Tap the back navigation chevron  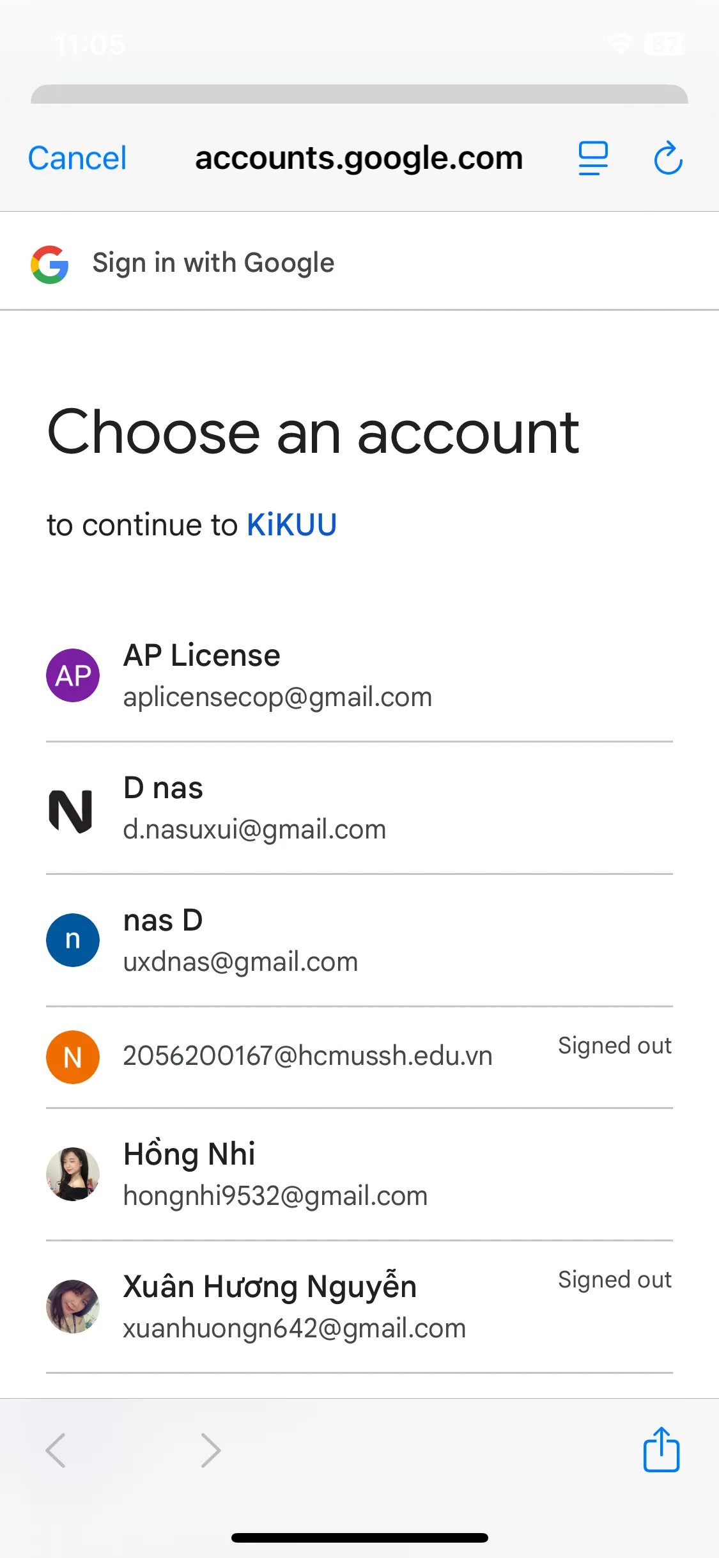tap(56, 1450)
